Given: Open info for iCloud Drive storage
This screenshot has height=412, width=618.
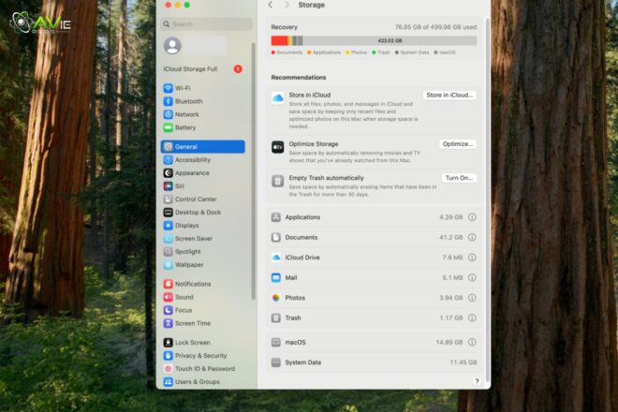Looking at the screenshot, I should (x=472, y=257).
